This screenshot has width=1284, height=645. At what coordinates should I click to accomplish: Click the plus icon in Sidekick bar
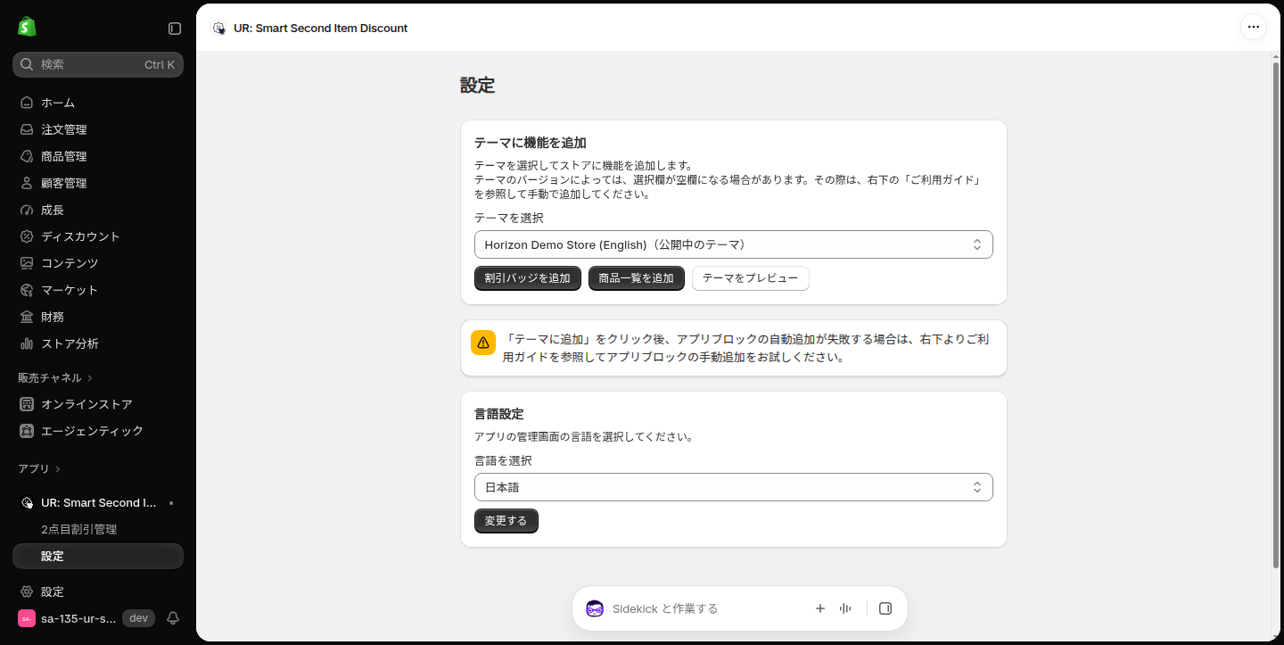pyautogui.click(x=820, y=608)
